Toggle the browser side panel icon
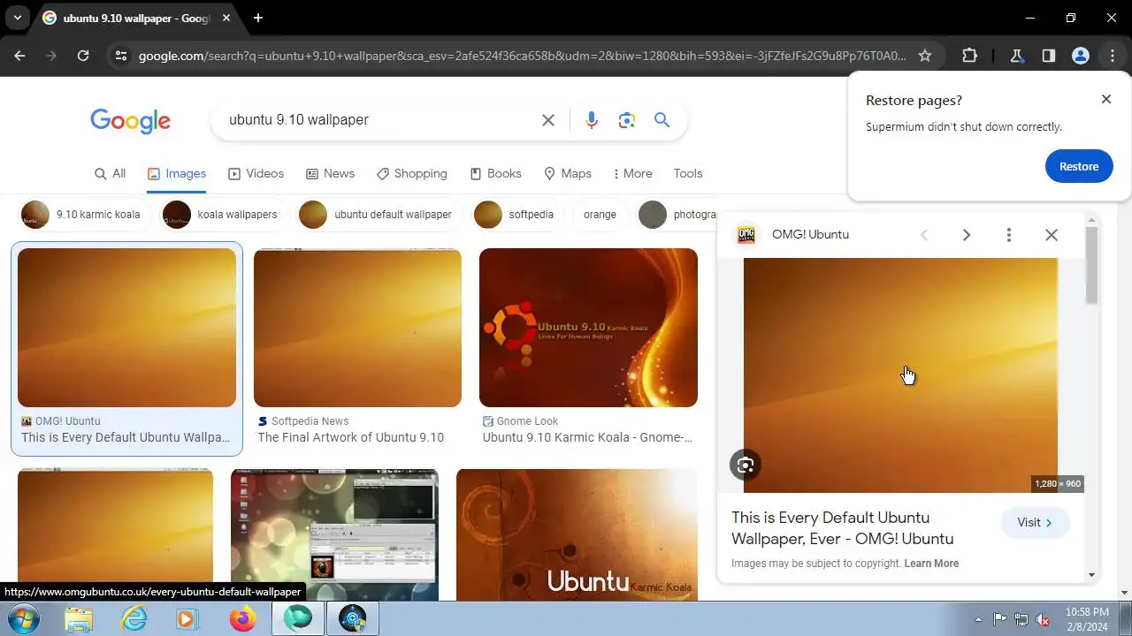 tap(1048, 56)
